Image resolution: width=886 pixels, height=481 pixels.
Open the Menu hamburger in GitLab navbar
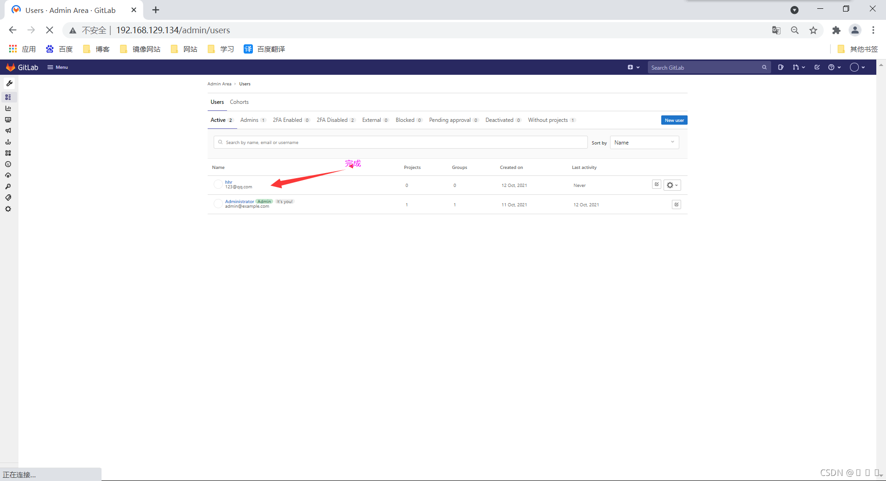click(58, 67)
